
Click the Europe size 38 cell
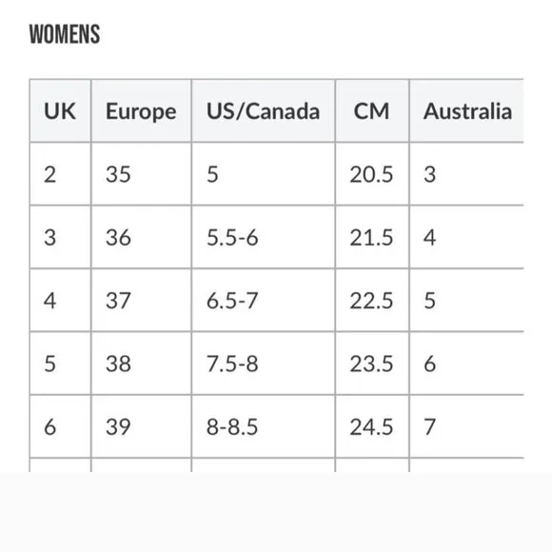click(141, 364)
